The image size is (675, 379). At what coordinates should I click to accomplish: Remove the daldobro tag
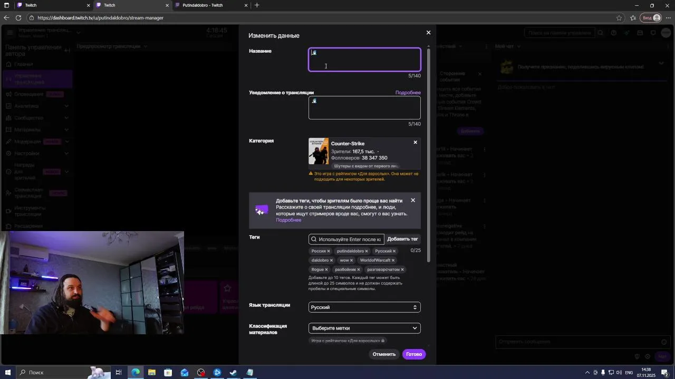pyautogui.click(x=331, y=261)
